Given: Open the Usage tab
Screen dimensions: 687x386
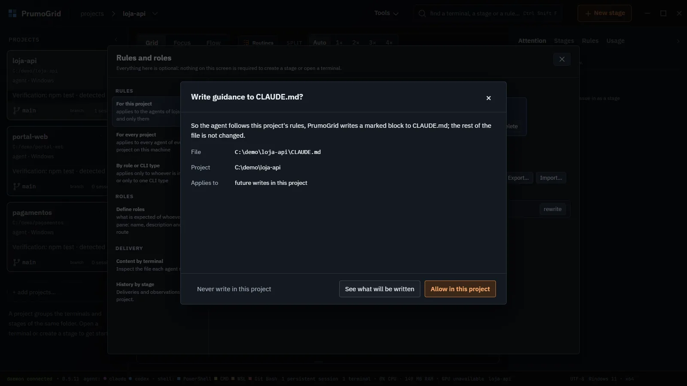Looking at the screenshot, I should tap(615, 41).
